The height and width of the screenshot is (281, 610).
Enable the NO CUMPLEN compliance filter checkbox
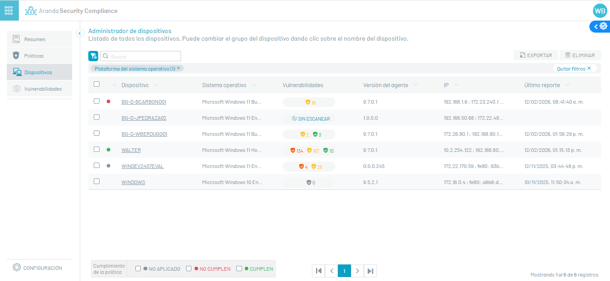(189, 268)
